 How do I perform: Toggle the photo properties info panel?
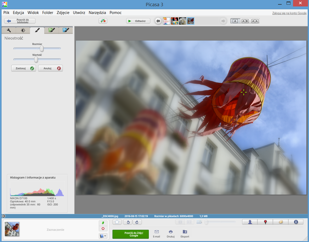point(296,222)
